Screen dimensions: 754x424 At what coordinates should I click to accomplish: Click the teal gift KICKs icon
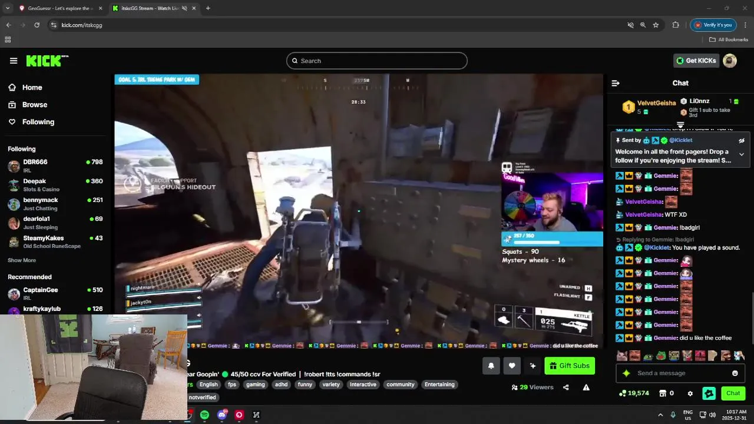pyautogui.click(x=709, y=393)
